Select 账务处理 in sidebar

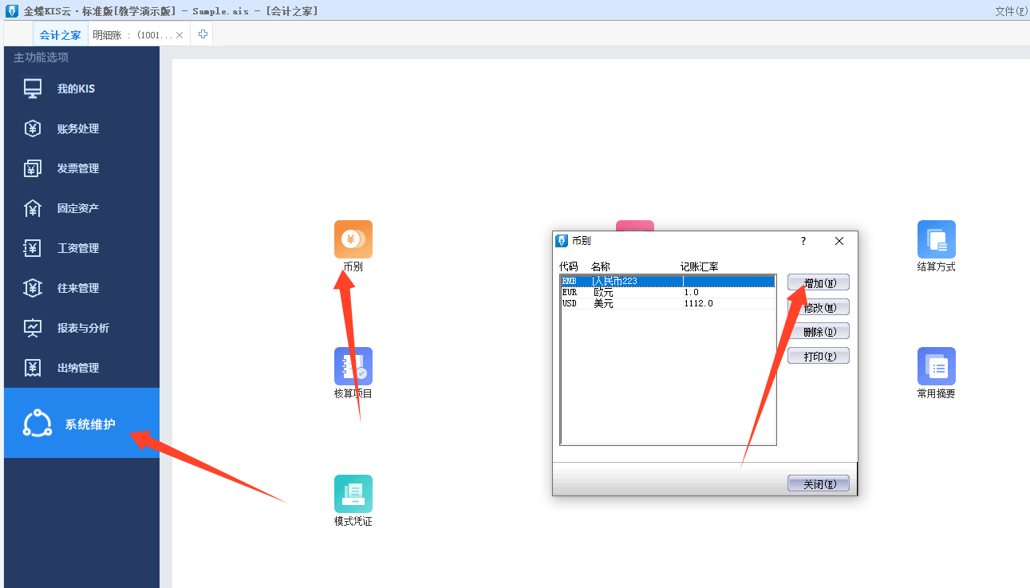81,128
